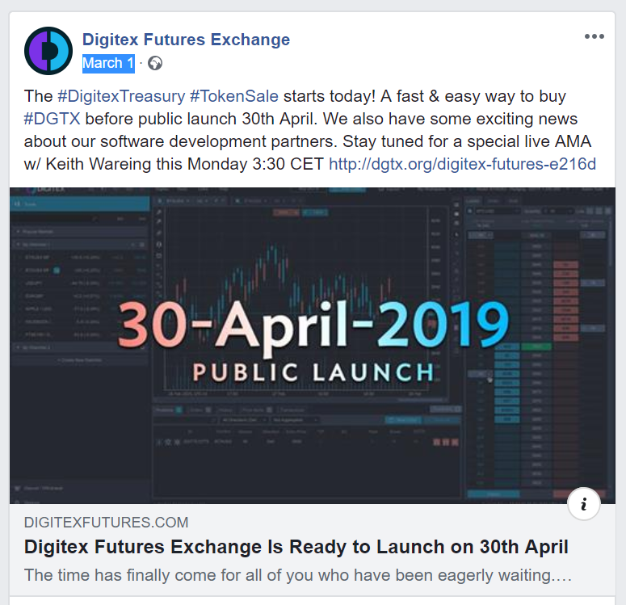This screenshot has width=626, height=605.
Task: Open the post options three-dot menu
Action: click(x=594, y=36)
